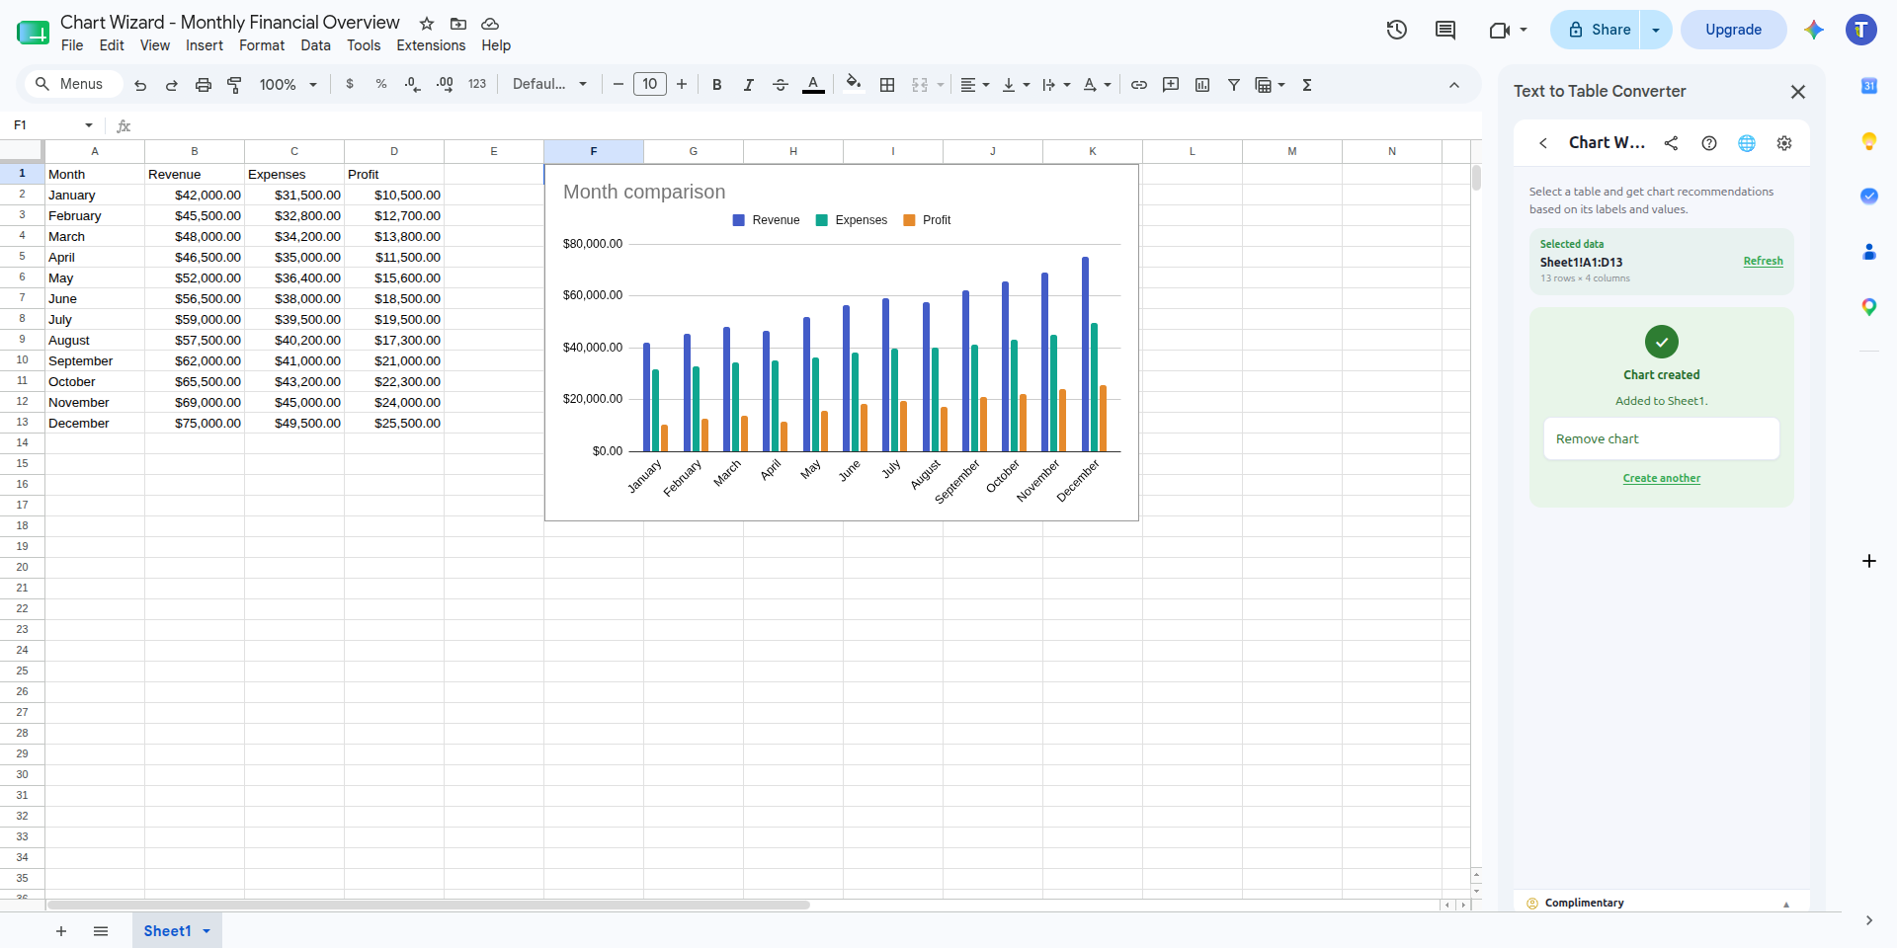
Task: Click Create another link
Action: [x=1662, y=478]
